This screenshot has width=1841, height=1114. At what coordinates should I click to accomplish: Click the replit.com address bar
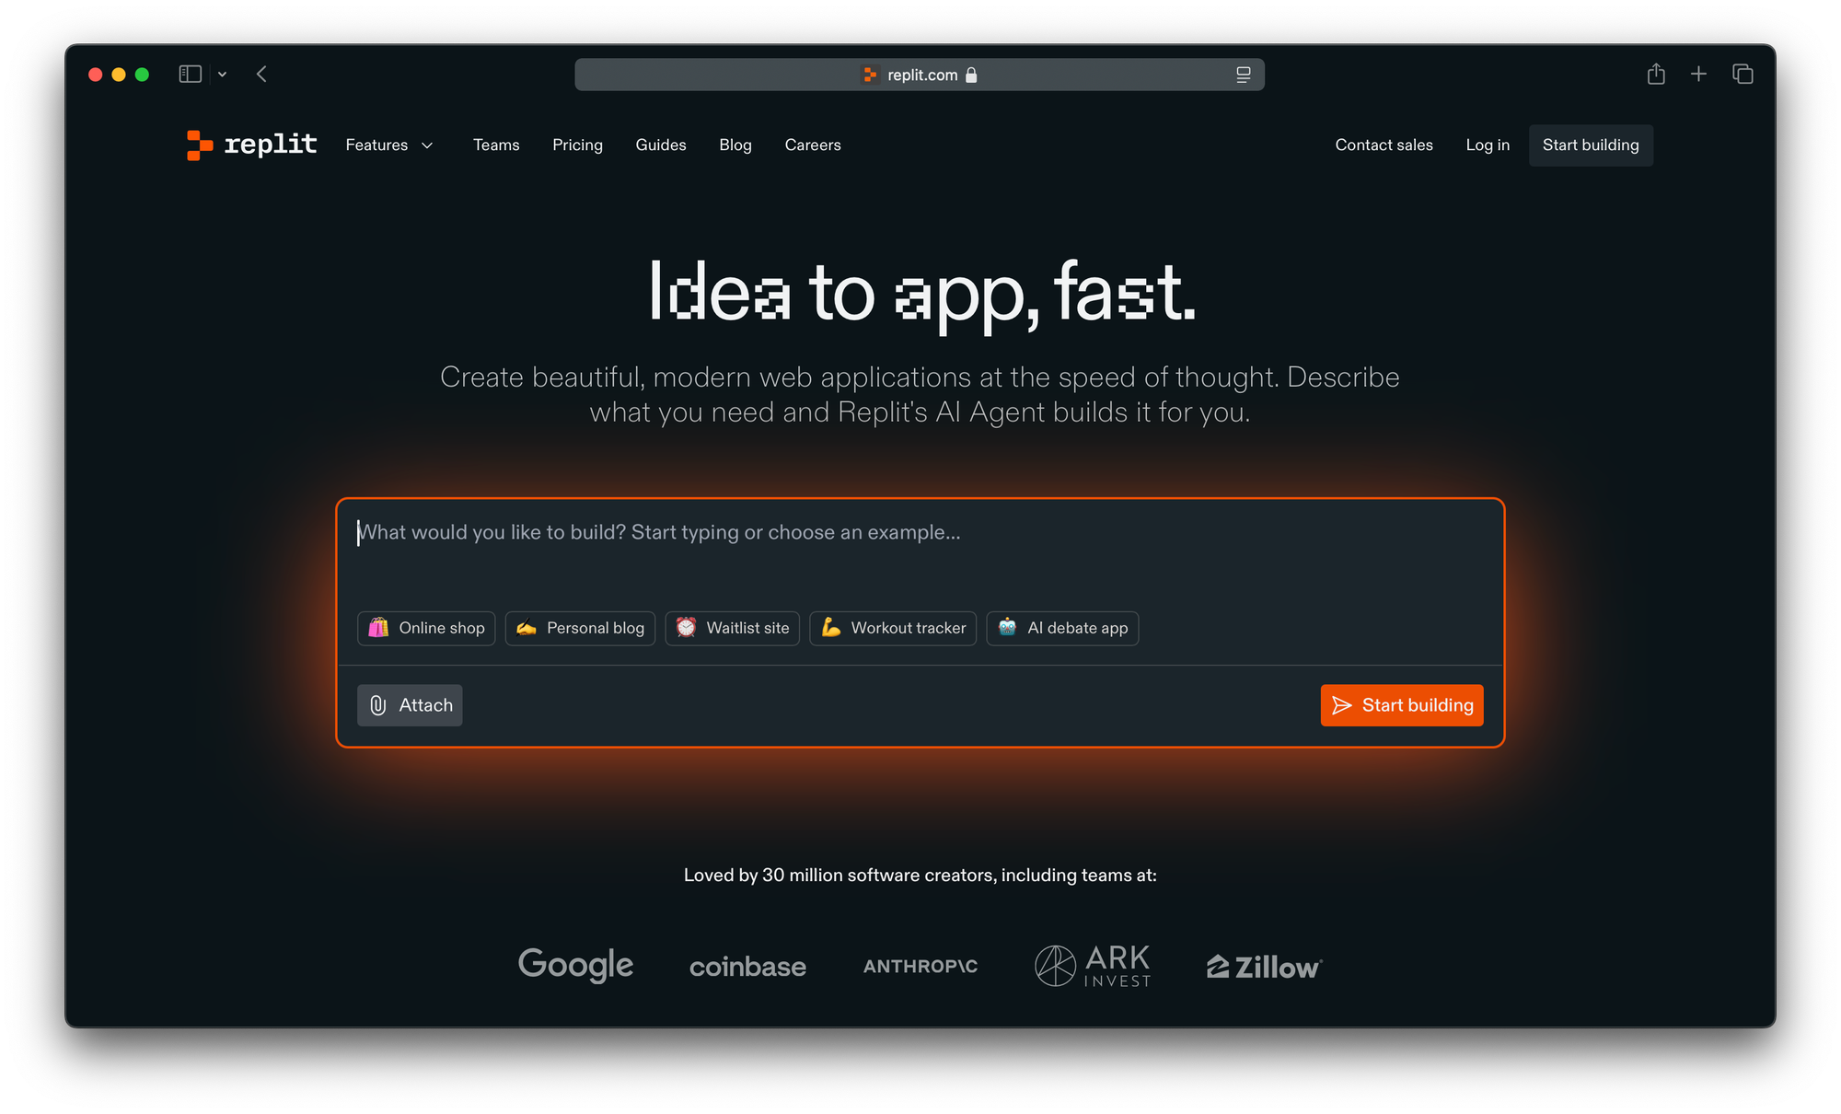tap(920, 75)
